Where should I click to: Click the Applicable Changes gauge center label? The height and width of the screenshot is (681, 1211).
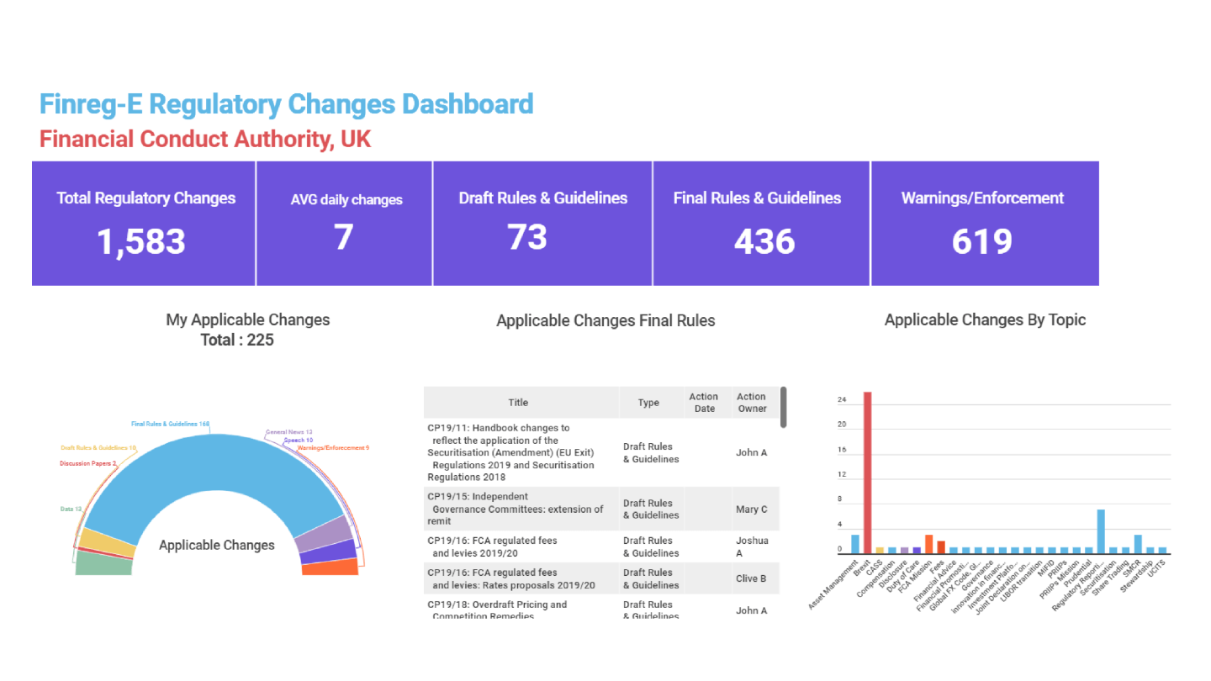click(x=216, y=545)
